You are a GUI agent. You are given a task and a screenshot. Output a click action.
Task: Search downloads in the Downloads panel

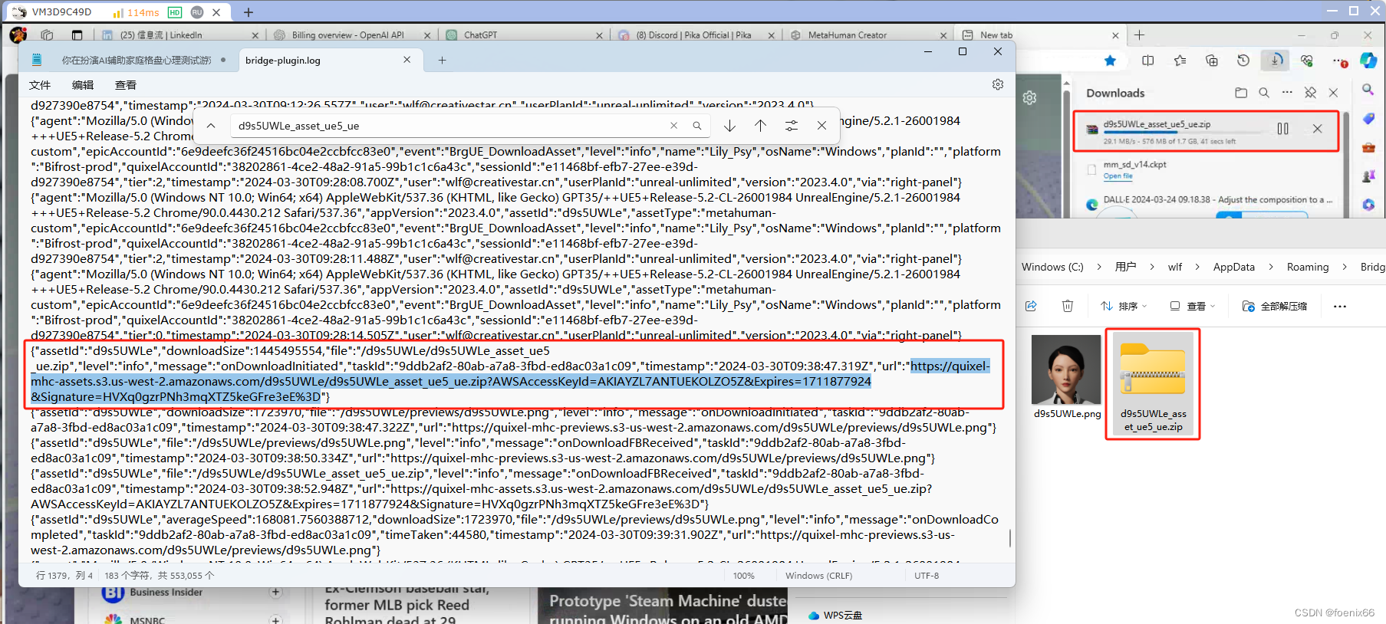point(1264,93)
